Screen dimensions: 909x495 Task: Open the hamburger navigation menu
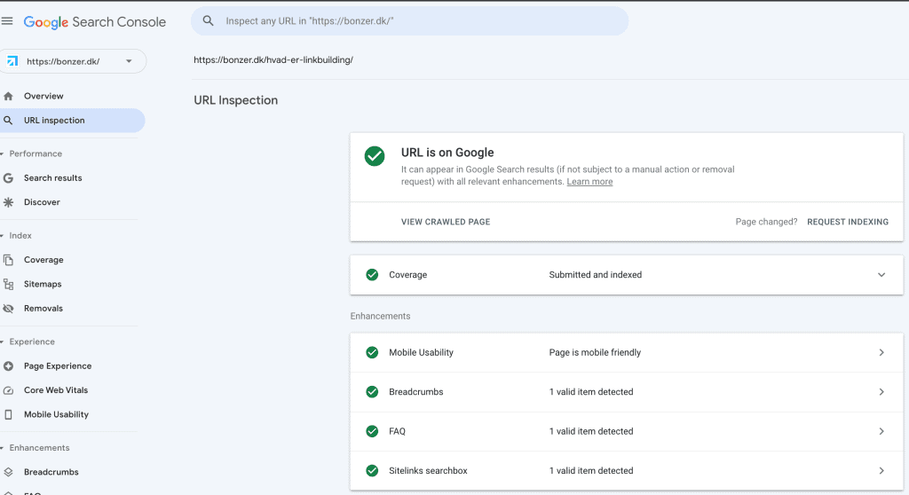7,21
